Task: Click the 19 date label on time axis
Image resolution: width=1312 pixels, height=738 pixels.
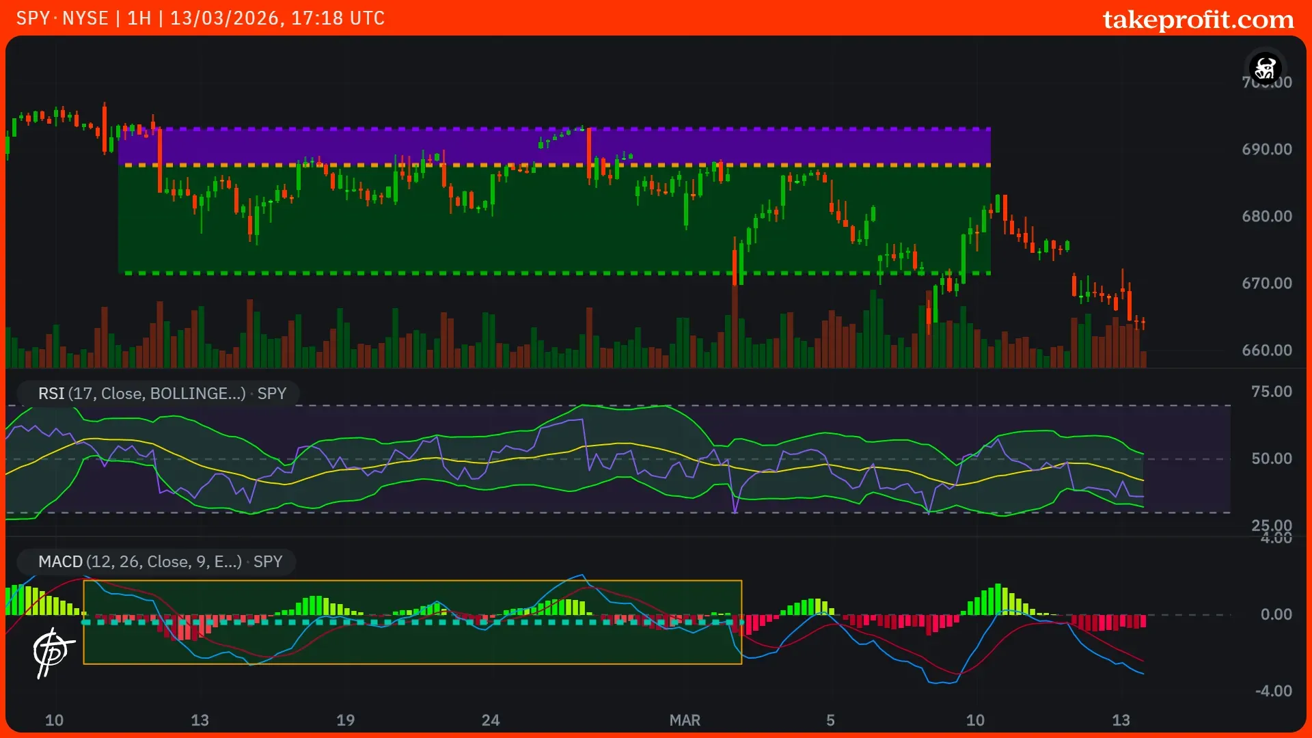Action: [345, 720]
